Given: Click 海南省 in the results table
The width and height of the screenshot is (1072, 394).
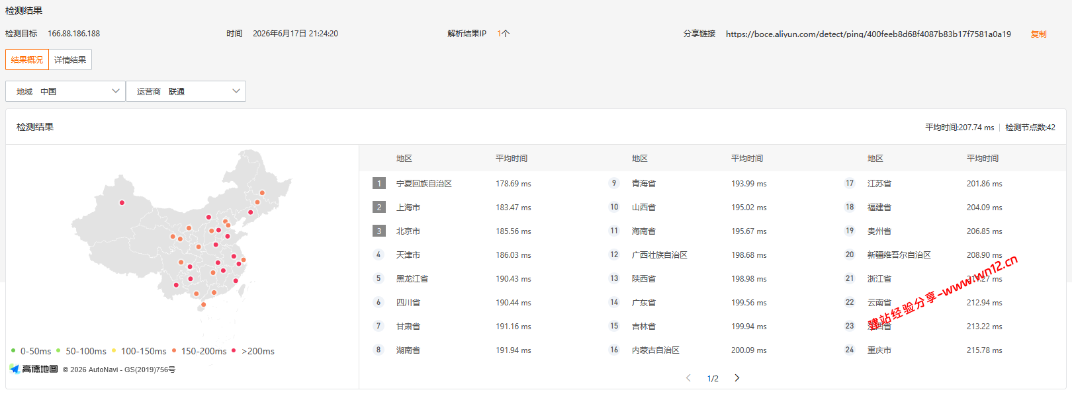Looking at the screenshot, I should (x=644, y=231).
